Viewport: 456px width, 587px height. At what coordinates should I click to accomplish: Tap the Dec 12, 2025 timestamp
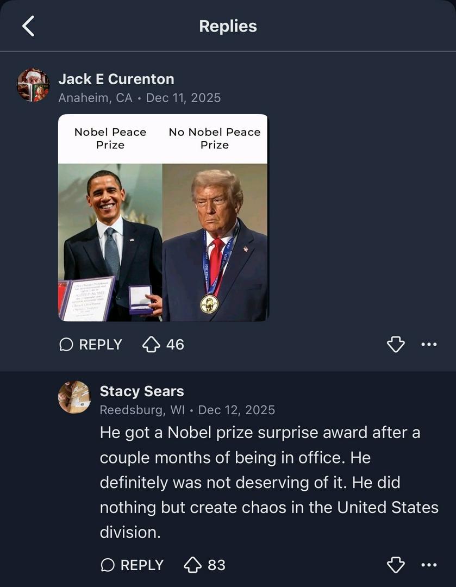(236, 410)
